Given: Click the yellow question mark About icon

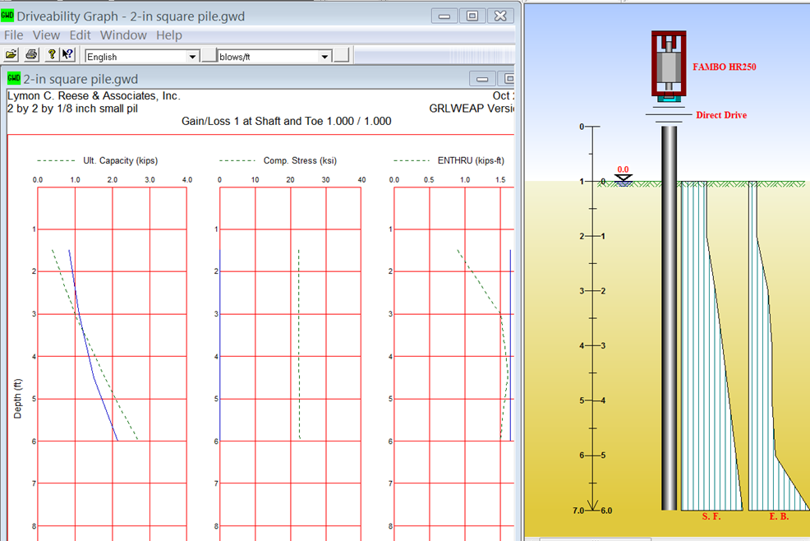Looking at the screenshot, I should (51, 55).
